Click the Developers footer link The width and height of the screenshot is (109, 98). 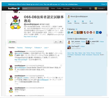coord(89,55)
